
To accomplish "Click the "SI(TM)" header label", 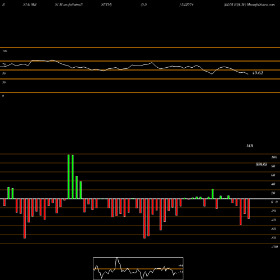I will coord(106,4).
